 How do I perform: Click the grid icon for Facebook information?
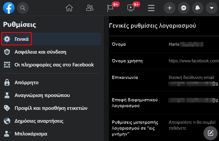point(7,65)
